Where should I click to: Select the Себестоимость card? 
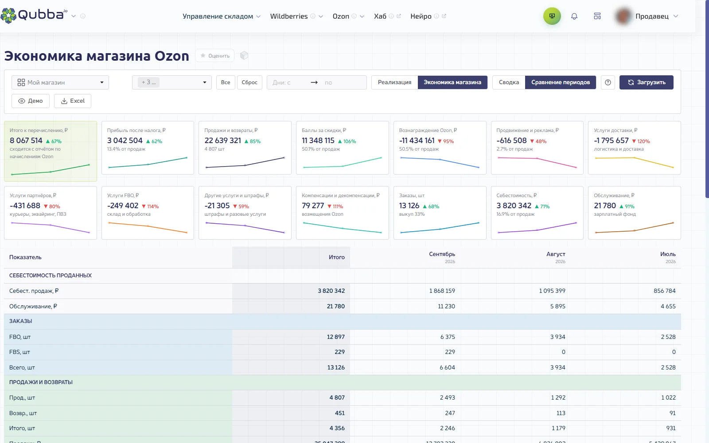tap(537, 213)
